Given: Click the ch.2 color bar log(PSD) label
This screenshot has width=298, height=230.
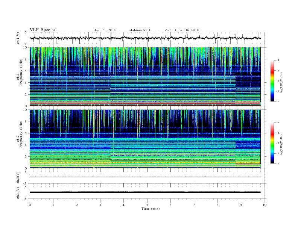Looking at the screenshot, I should (x=281, y=144).
